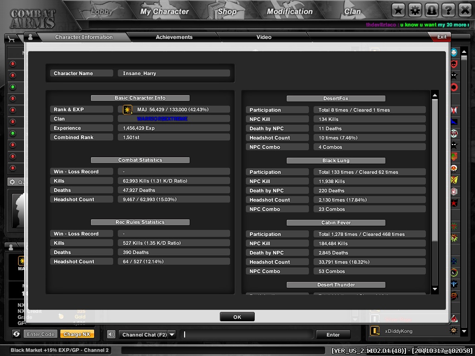475x356 pixels.
Task: Click the Enter Code button
Action: [x=41, y=334]
